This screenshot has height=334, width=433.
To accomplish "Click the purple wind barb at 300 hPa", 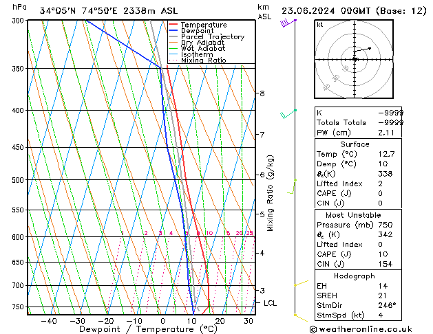I will 288,23.
